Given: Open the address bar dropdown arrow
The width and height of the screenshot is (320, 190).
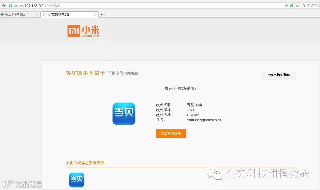Looking at the screenshot, I should [x=297, y=6].
